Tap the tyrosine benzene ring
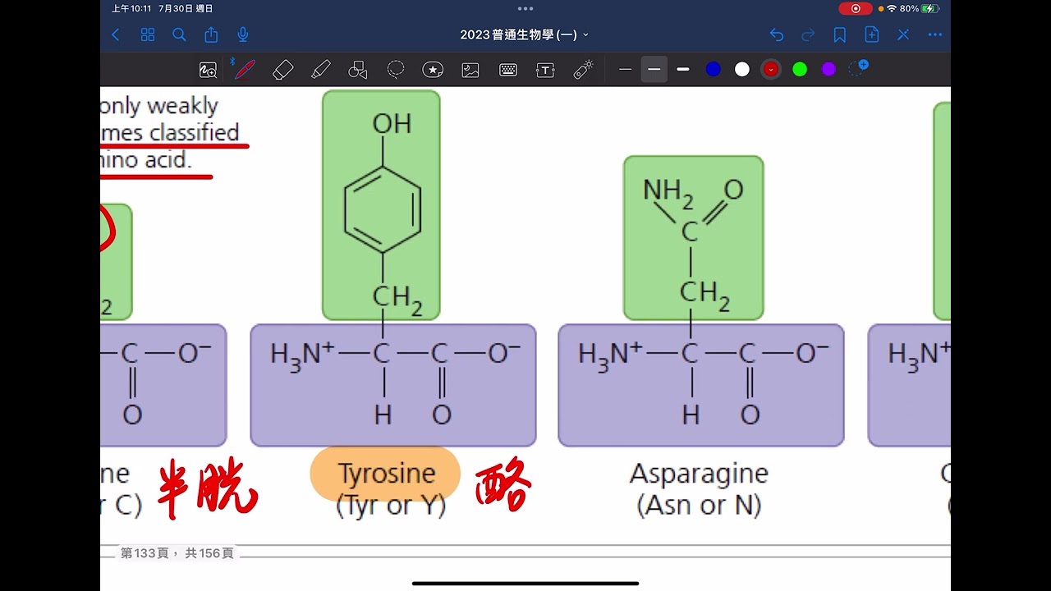This screenshot has height=591, width=1051. [383, 208]
